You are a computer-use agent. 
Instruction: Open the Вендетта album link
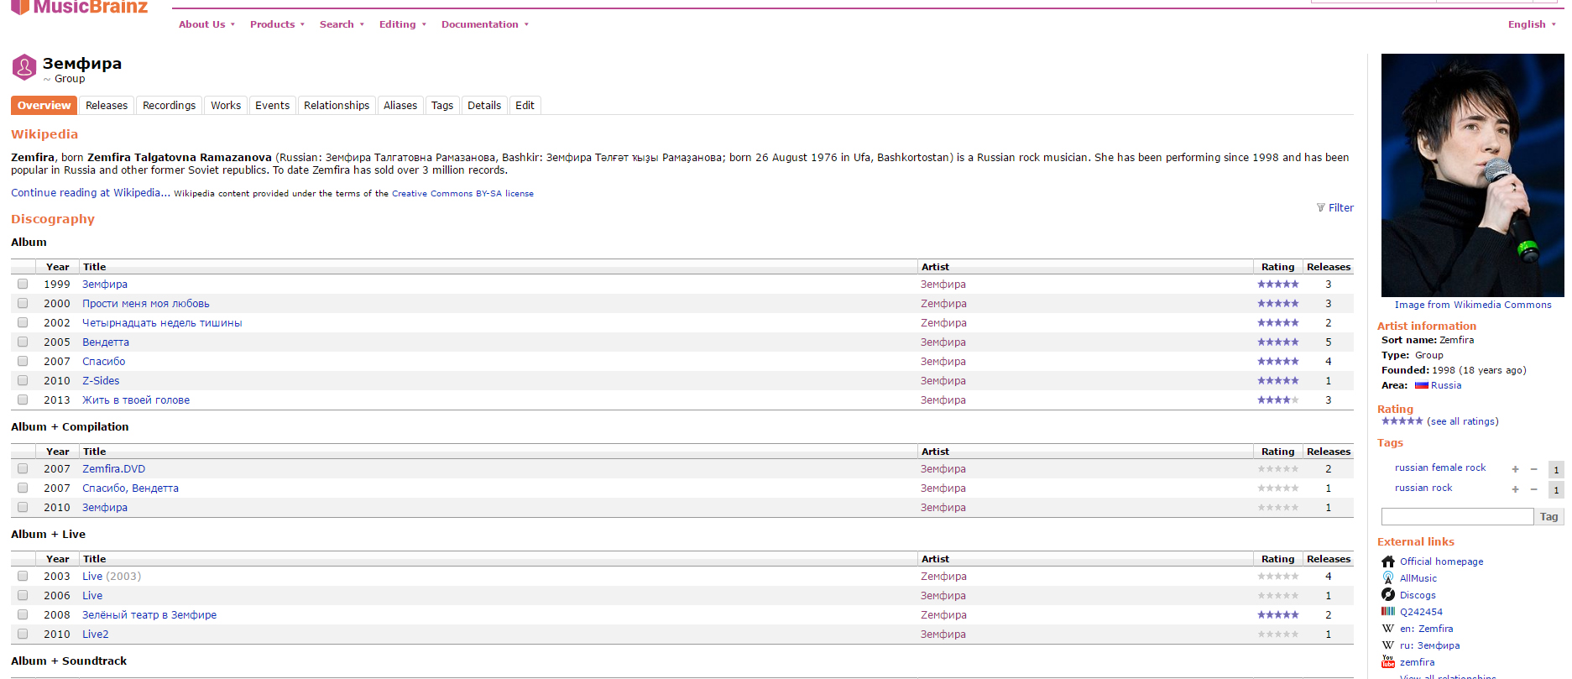click(x=106, y=342)
